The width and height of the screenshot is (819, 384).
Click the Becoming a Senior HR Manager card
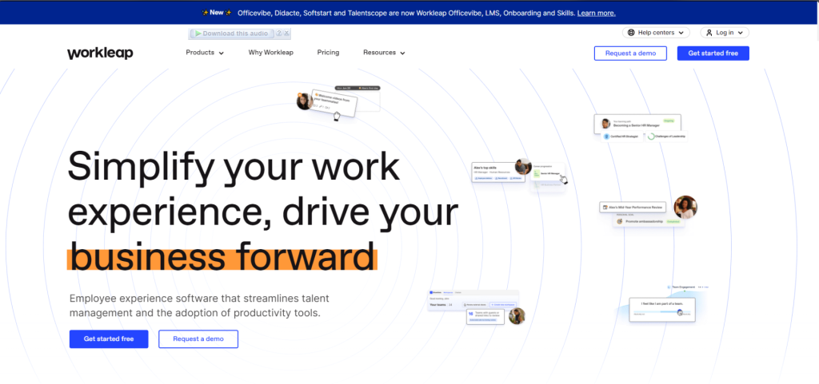637,124
